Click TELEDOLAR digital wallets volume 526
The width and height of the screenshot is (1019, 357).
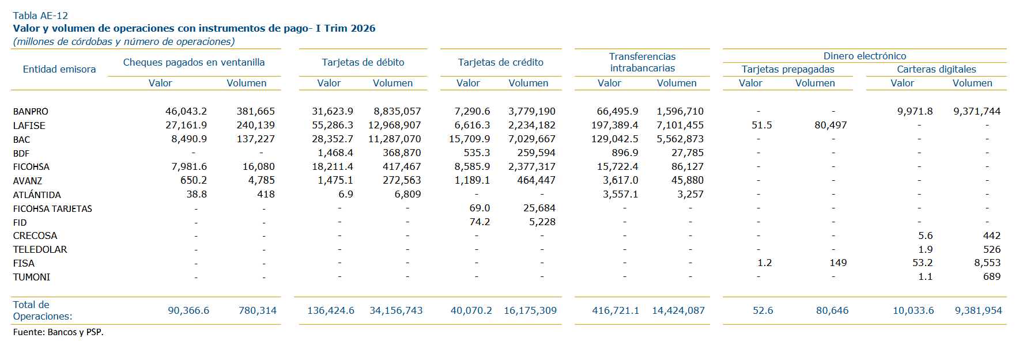(991, 249)
